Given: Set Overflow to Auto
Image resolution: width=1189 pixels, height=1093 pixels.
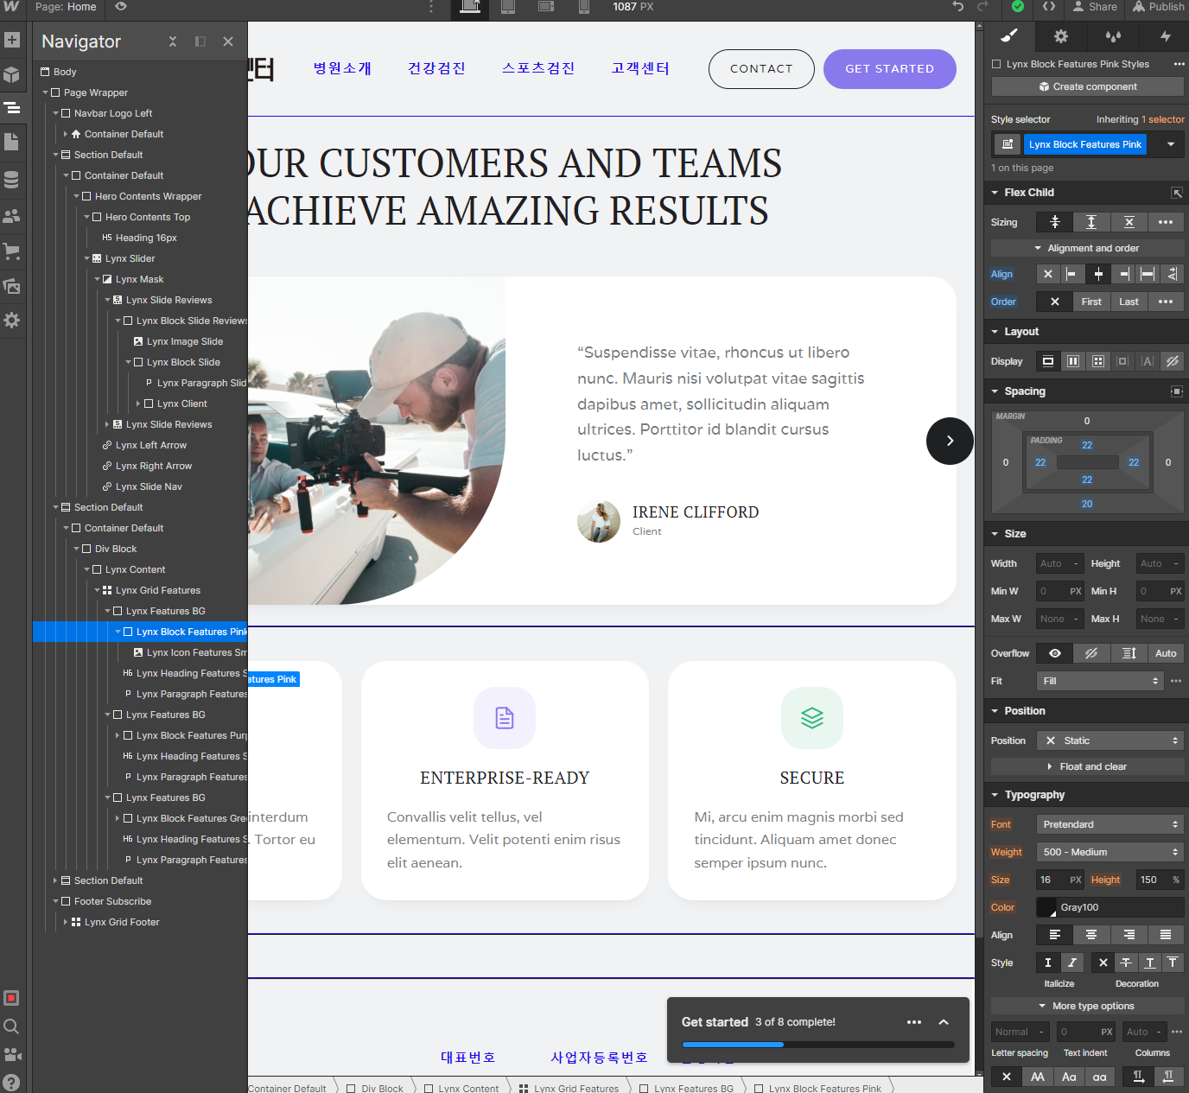Looking at the screenshot, I should pyautogui.click(x=1166, y=653).
